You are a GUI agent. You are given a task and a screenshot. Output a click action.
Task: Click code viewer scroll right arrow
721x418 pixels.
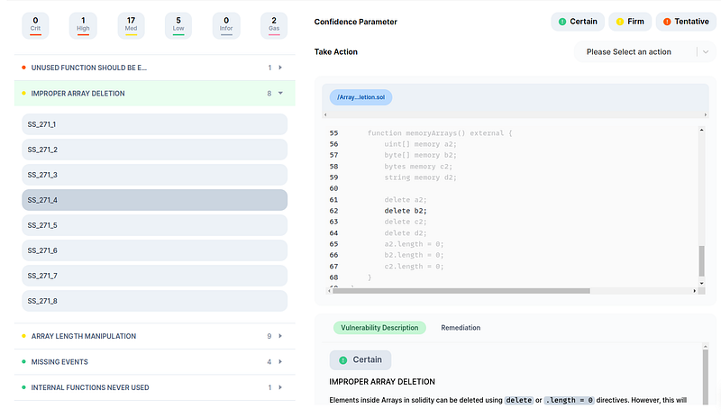tap(694, 291)
